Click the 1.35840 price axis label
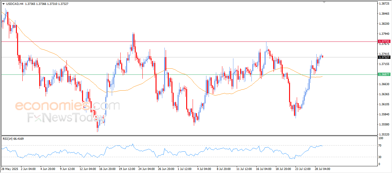 click(384, 114)
